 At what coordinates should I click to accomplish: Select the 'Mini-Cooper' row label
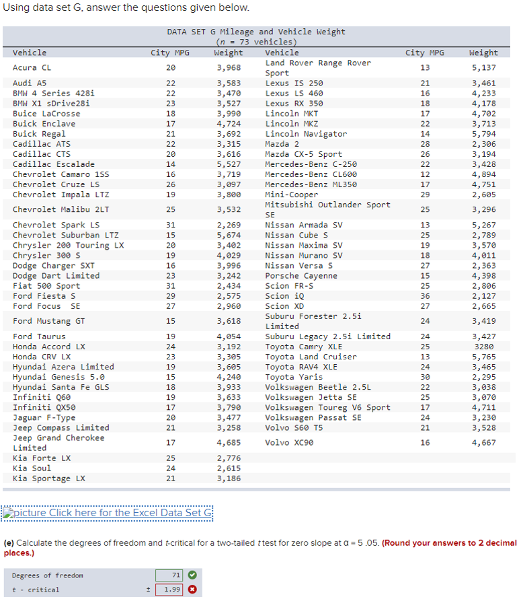[x=291, y=195]
